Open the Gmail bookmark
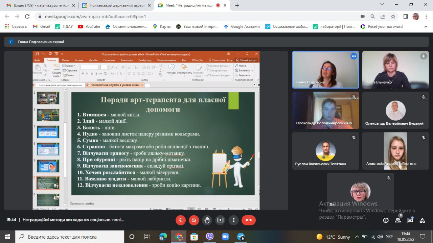Viewport: 433px width, 243px height. click(41, 26)
